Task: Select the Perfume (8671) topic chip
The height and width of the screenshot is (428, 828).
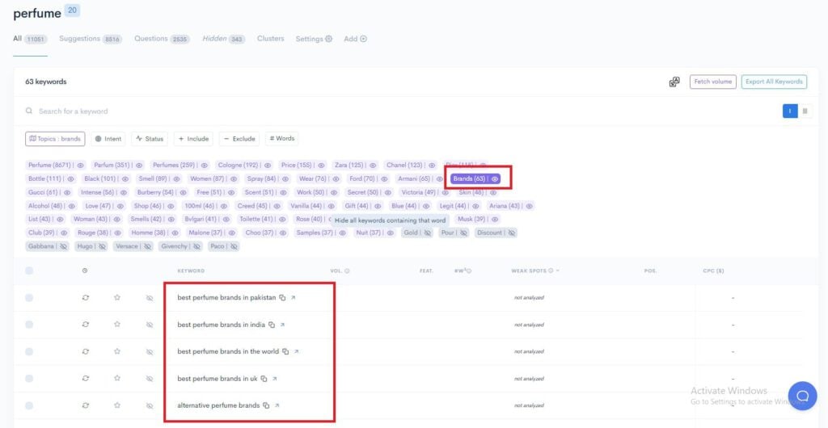Action: pyautogui.click(x=56, y=166)
